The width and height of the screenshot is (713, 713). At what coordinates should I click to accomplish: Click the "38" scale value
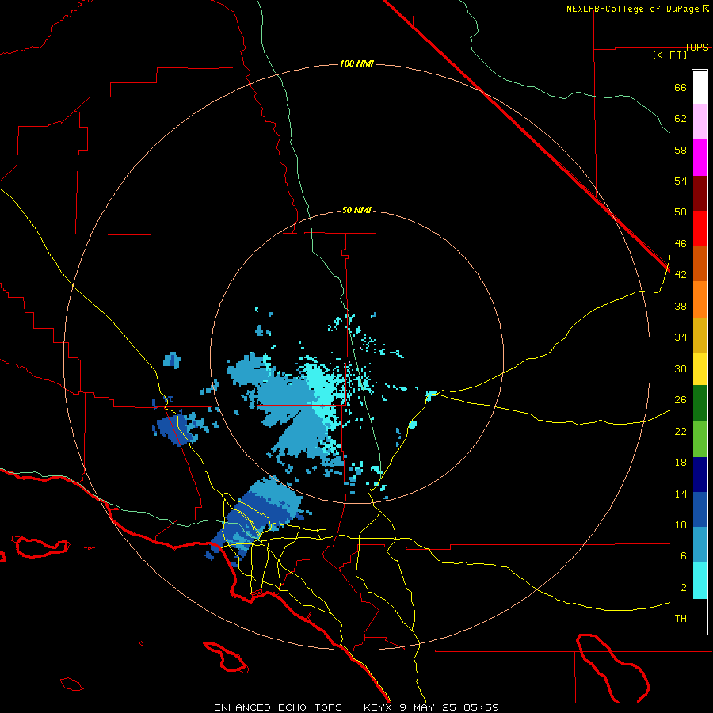point(681,306)
